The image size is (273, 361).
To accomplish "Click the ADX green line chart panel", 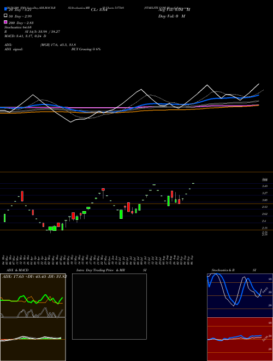I will point(33,295).
